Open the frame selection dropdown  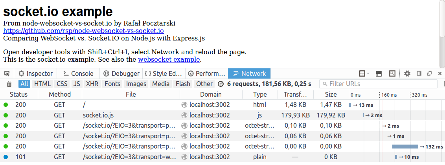tap(364, 74)
